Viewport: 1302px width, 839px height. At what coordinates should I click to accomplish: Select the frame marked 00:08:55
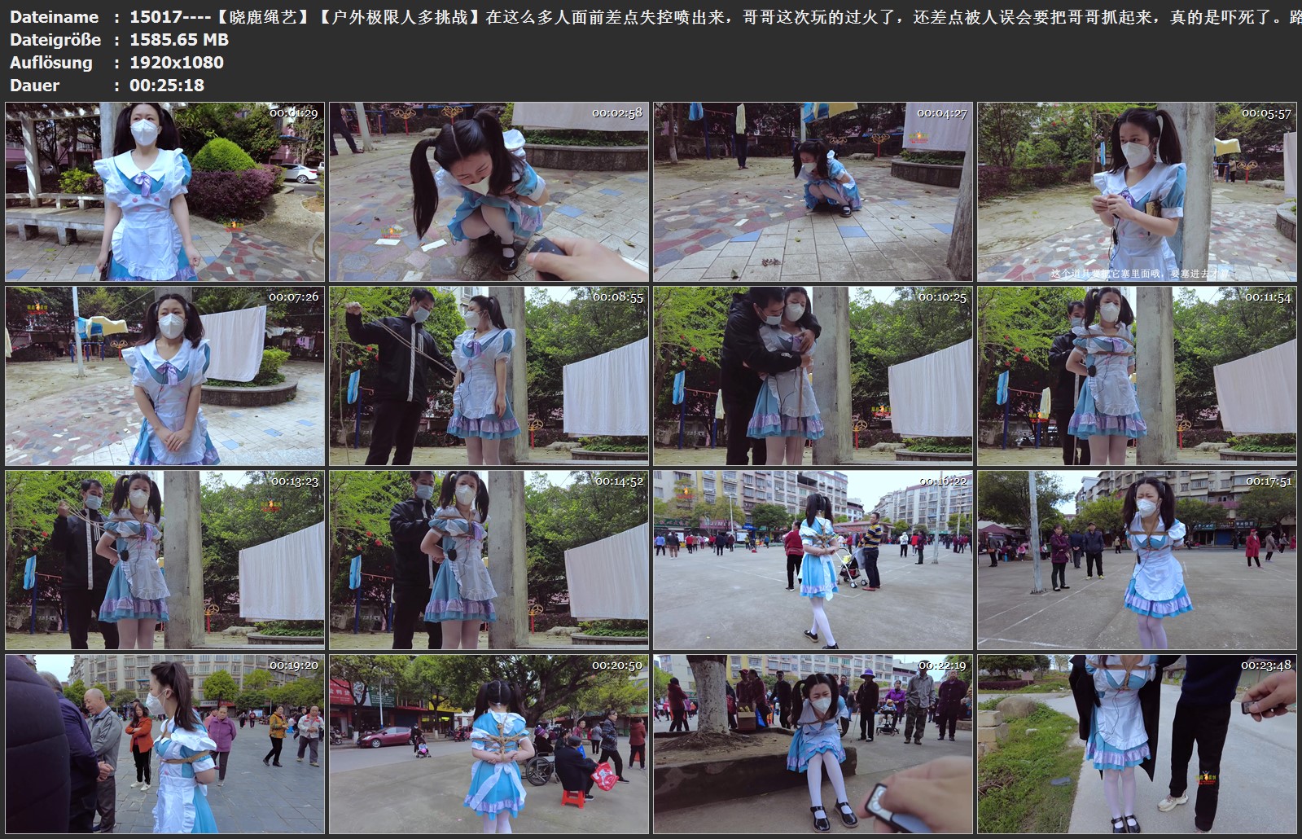[489, 376]
